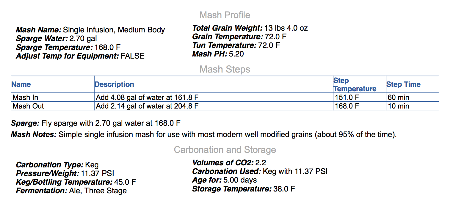
Task: Select the Description column header
Action: pos(114,84)
